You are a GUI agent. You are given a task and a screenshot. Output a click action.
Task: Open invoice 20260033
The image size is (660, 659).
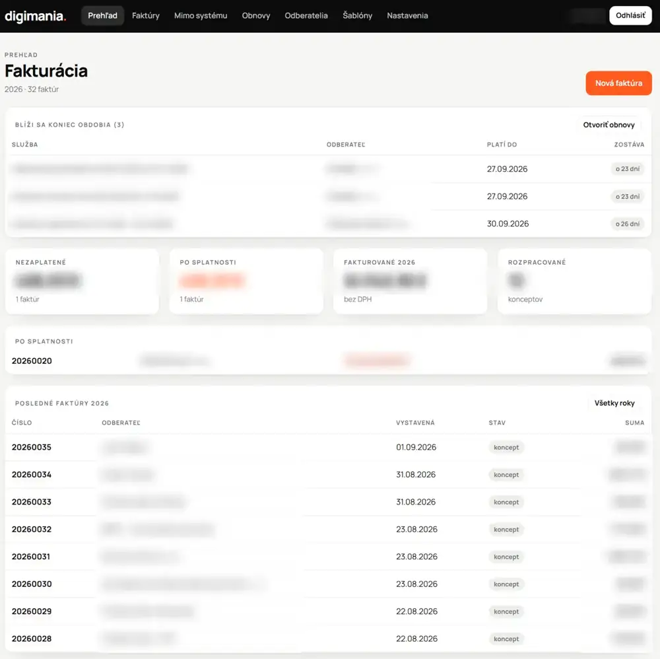tap(32, 502)
